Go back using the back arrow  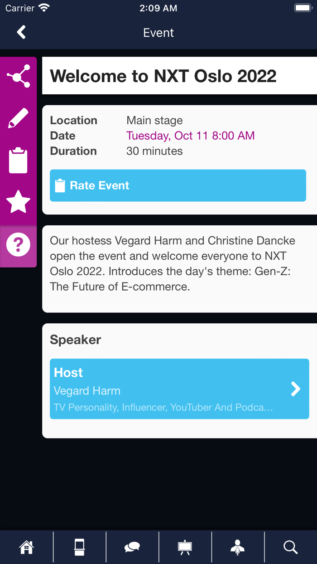21,32
